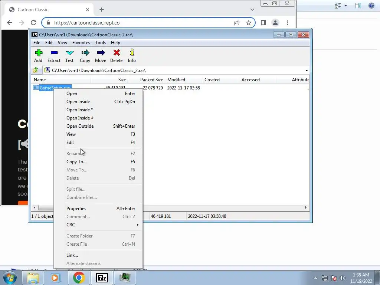
Task: Open a new Chrome tab
Action: (x=102, y=10)
